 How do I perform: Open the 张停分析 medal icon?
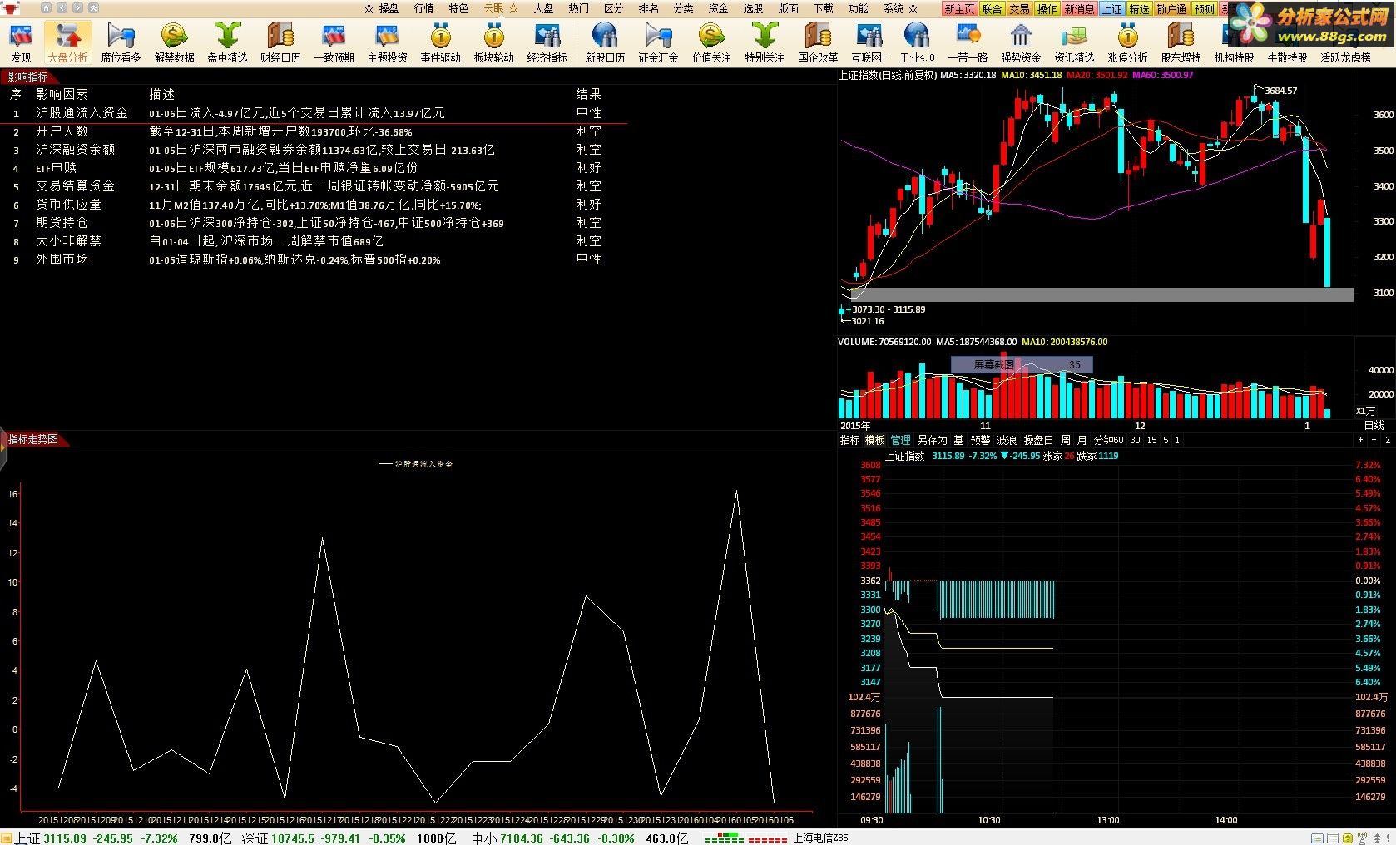[1127, 43]
